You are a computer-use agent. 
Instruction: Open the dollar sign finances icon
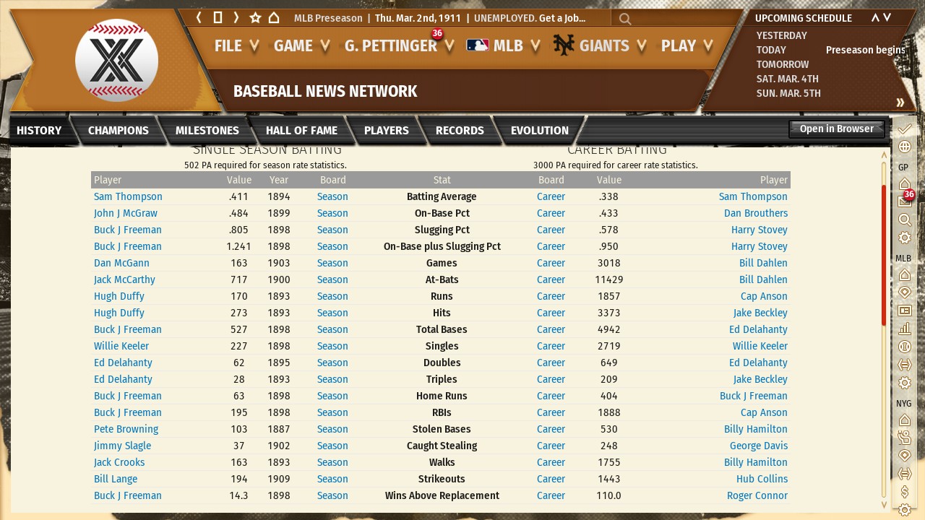pos(904,491)
